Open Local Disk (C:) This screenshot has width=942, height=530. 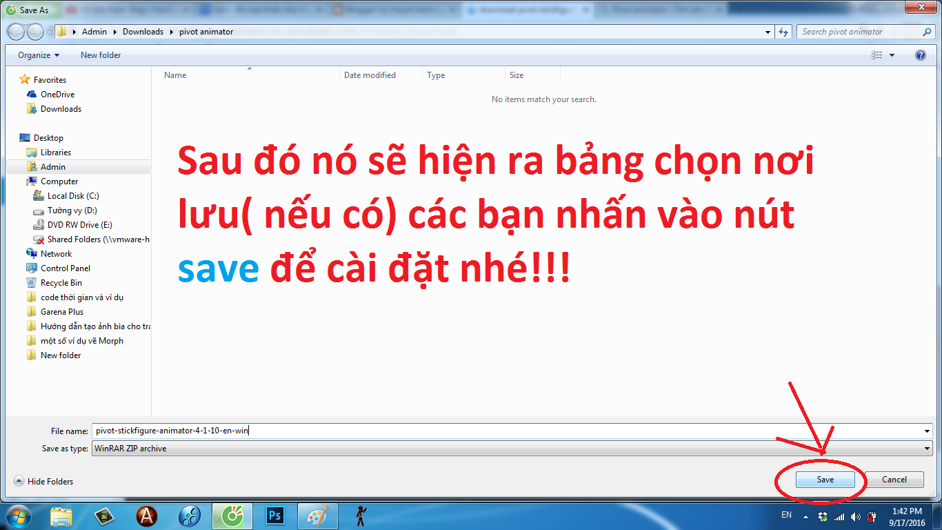pos(73,196)
